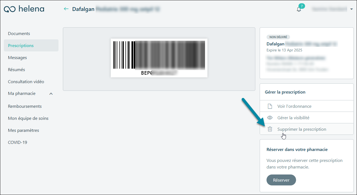Go back using the left arrow icon
357x195 pixels.
[66, 9]
